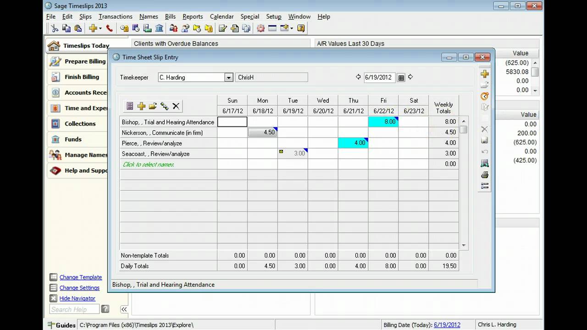
Task: Click 'Click to select names' row
Action: (x=168, y=164)
